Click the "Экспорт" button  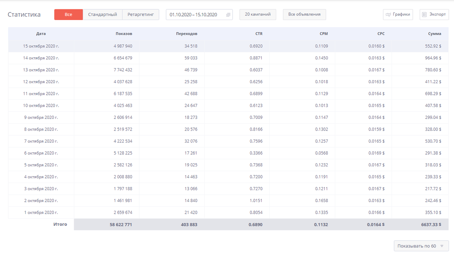(x=434, y=15)
